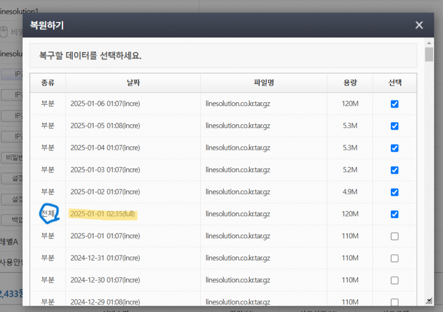This screenshot has height=312, width=443.
Task: Click the date 2024-12-31 01:07(incre)
Action: pos(105,258)
